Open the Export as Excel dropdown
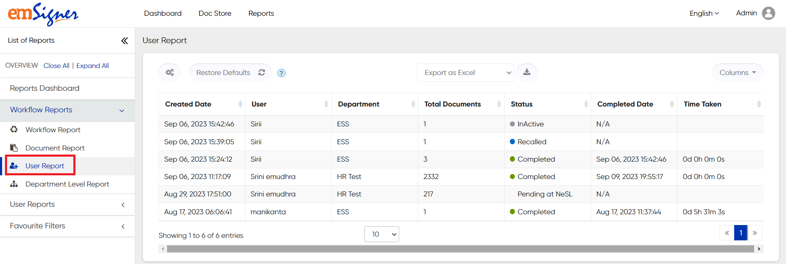This screenshot has height=264, width=786. pos(465,73)
